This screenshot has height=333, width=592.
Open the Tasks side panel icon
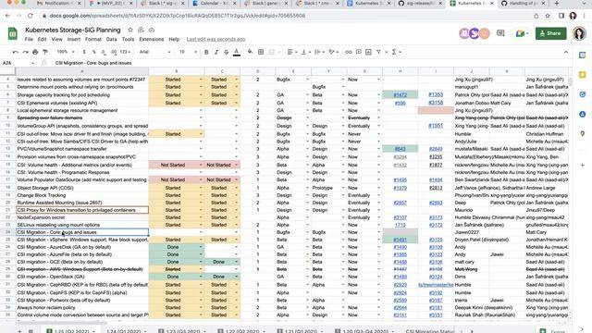[582, 94]
